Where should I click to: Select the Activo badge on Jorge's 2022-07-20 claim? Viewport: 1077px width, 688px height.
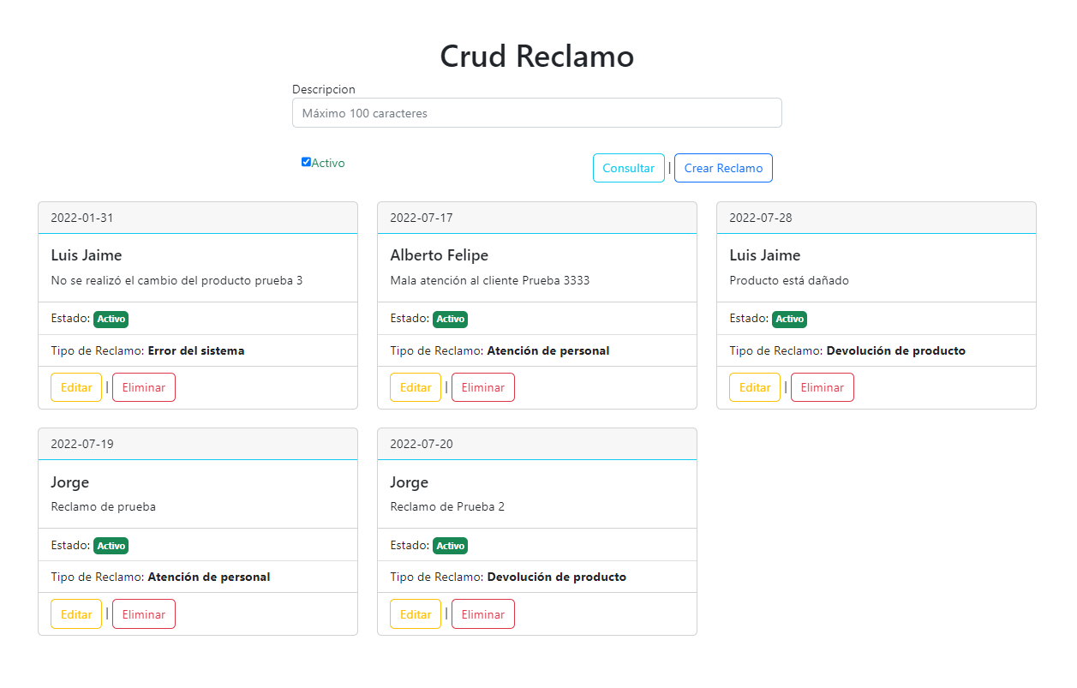(450, 545)
